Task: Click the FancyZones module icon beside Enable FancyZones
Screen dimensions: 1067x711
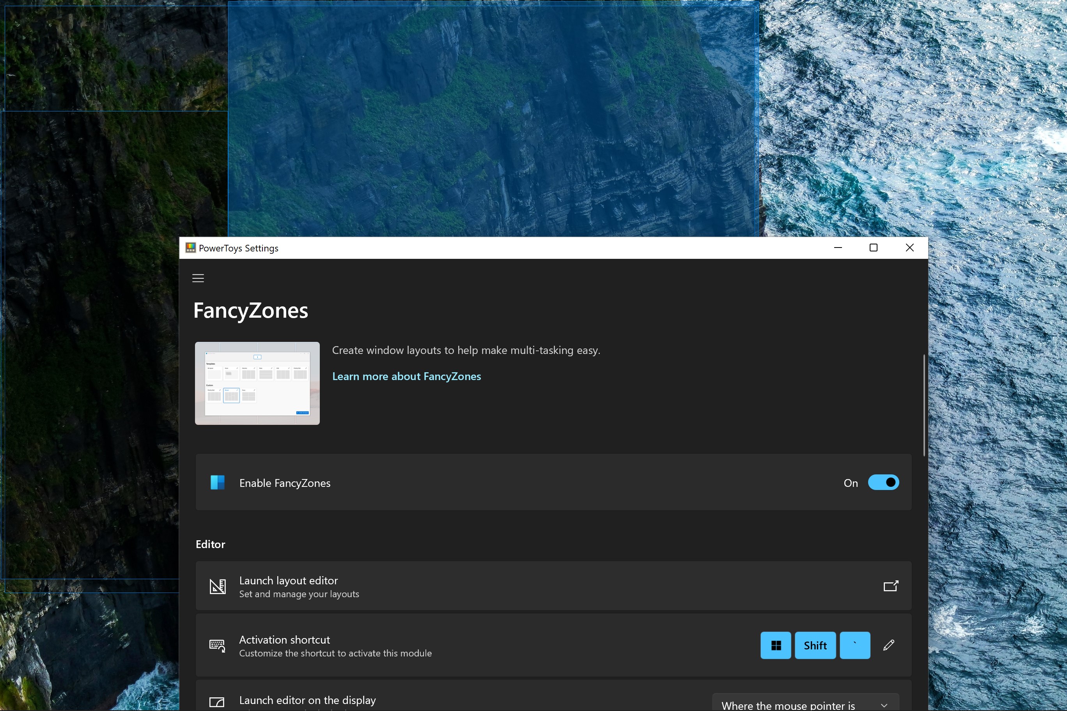Action: click(x=218, y=483)
